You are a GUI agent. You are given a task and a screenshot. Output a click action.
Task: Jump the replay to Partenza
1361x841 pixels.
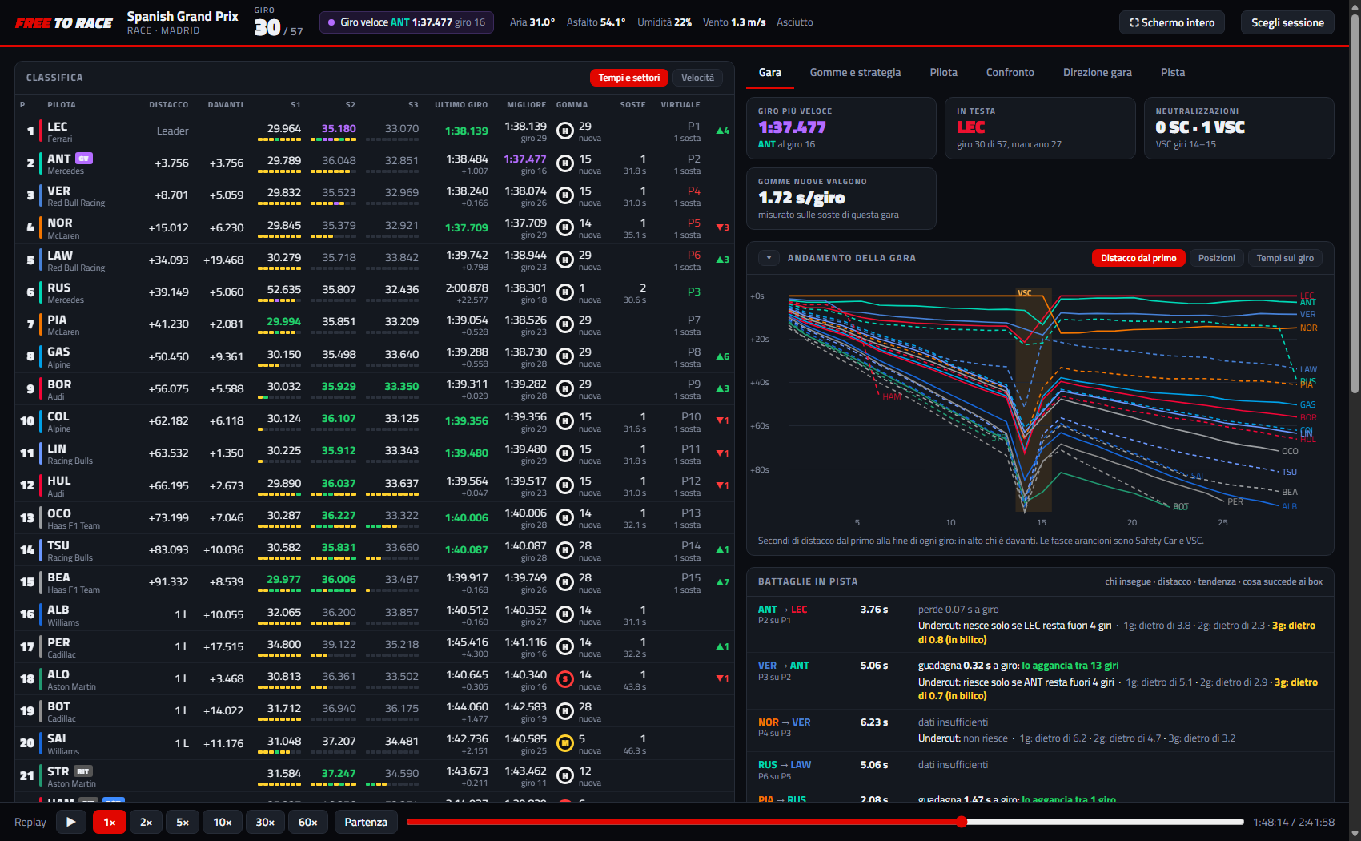tap(366, 822)
